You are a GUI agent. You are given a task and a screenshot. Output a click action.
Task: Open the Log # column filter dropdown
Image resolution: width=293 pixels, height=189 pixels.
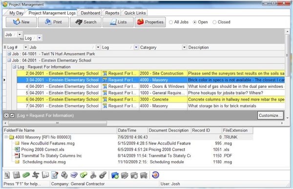[x=26, y=47]
